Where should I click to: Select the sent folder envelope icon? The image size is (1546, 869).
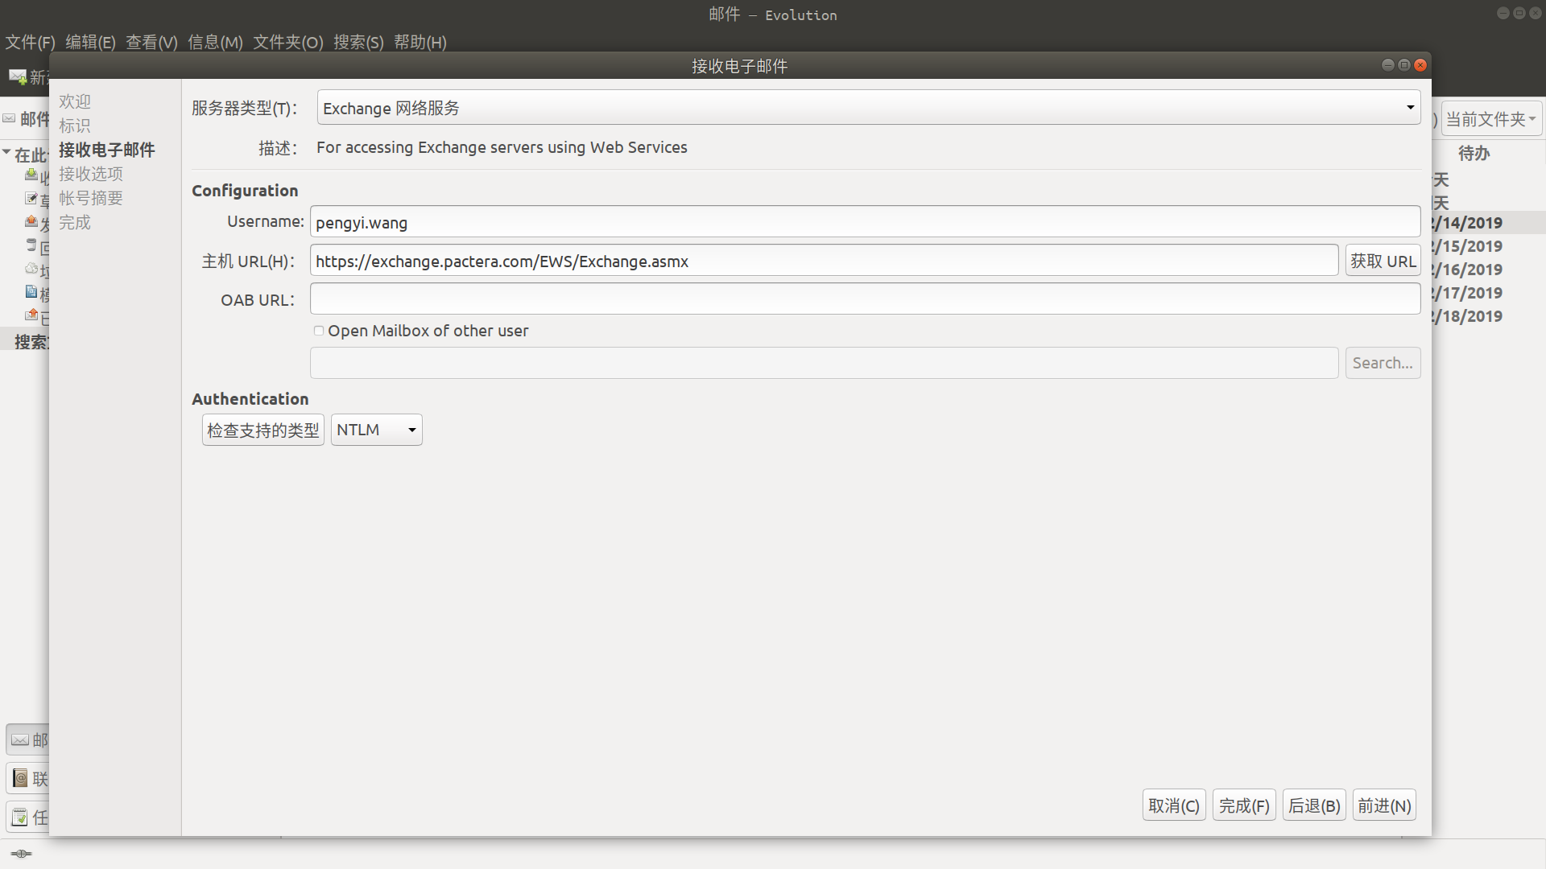(x=31, y=315)
